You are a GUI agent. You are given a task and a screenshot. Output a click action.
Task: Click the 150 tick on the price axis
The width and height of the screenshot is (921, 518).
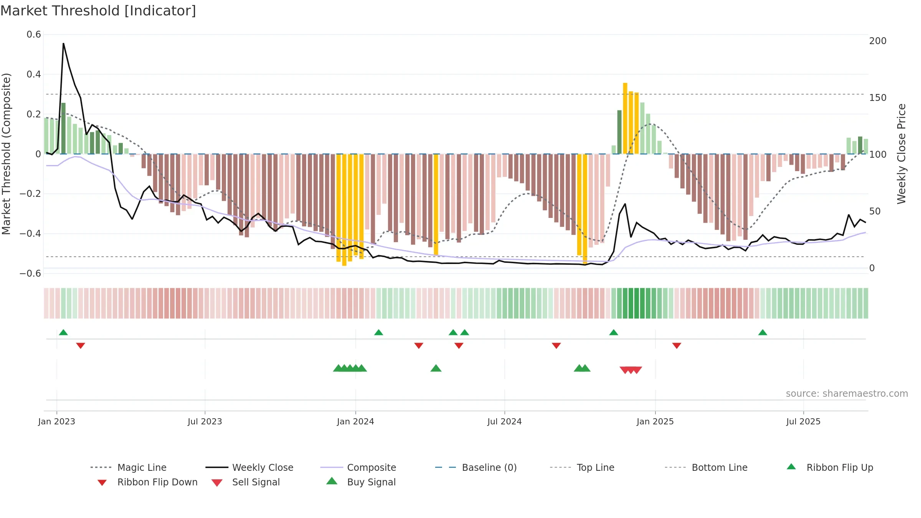point(878,97)
